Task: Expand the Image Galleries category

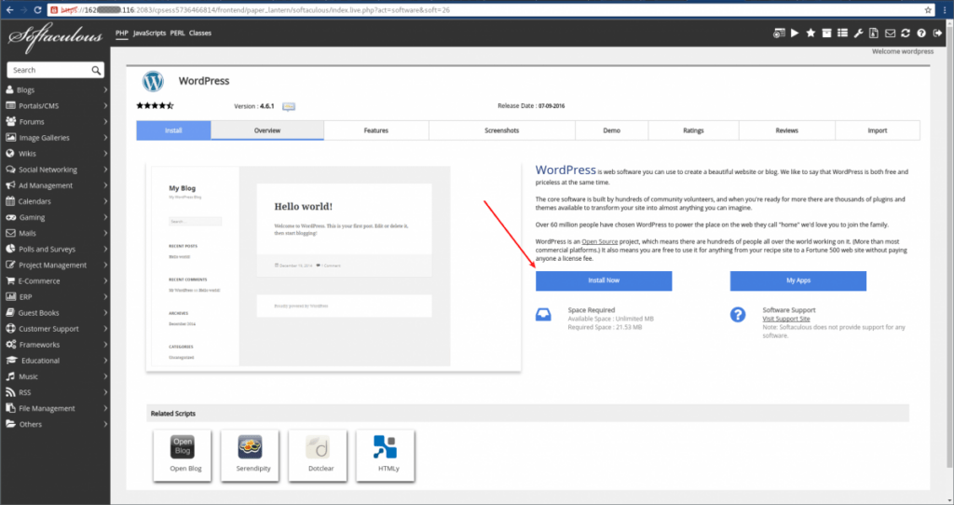Action: pyautogui.click(x=56, y=138)
